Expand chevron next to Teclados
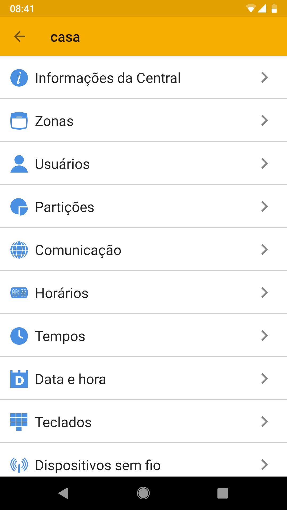The height and width of the screenshot is (510, 287). coord(264,422)
